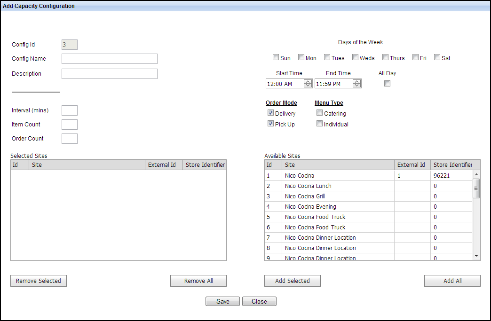Viewport: 491px width, 321px height.
Task: Select the Nico Cocina Lunch row
Action: [329, 186]
